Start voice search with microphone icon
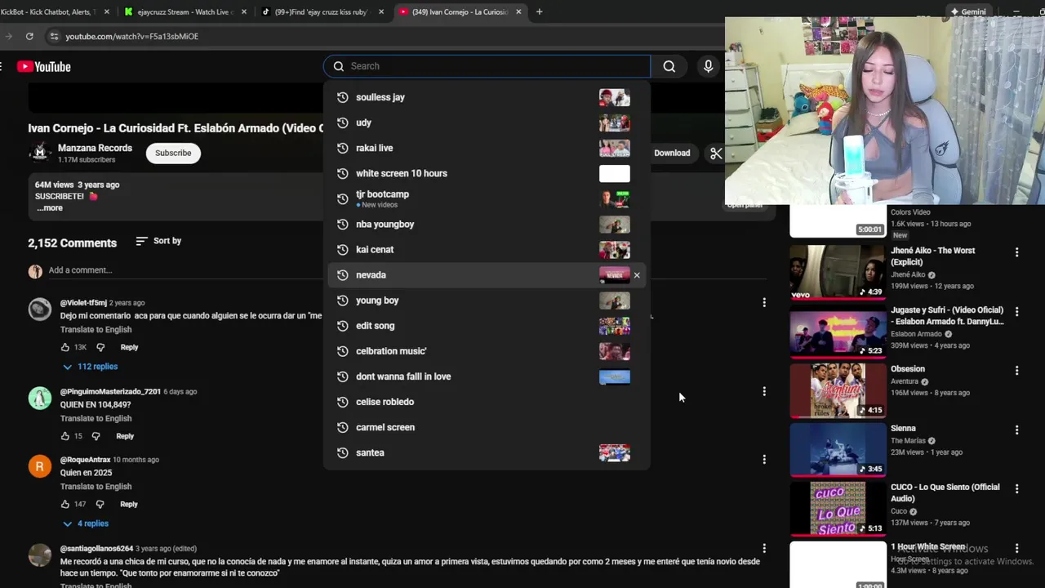1045x588 pixels. [x=709, y=66]
